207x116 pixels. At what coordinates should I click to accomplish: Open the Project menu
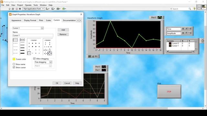pyautogui.click(x=20, y=5)
